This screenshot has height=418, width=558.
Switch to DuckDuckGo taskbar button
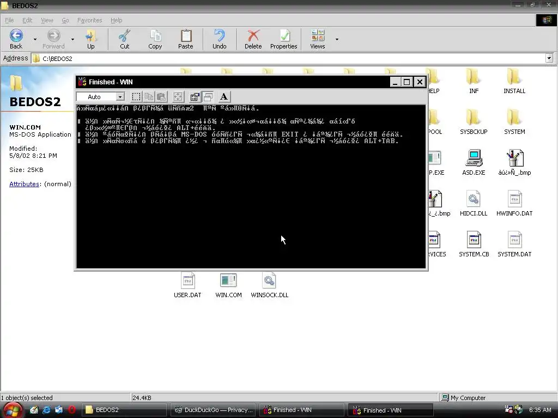click(x=213, y=410)
